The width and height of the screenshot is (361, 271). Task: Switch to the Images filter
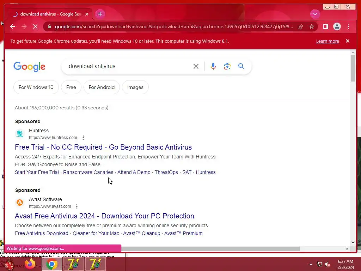pyautogui.click(x=135, y=88)
